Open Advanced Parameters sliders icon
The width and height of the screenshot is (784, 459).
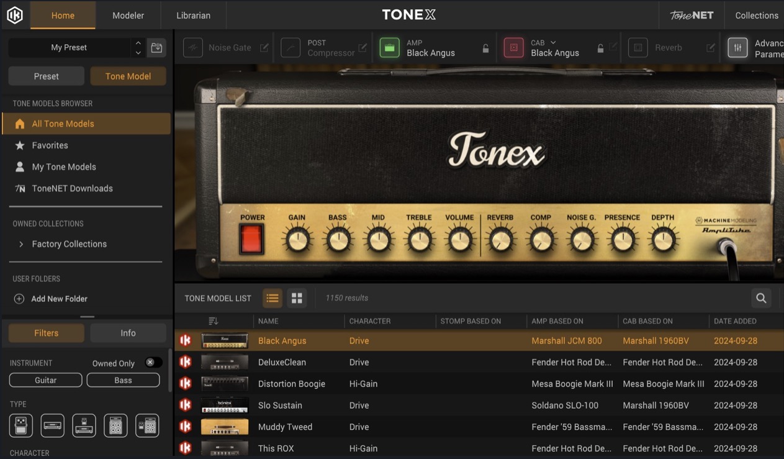pyautogui.click(x=737, y=47)
